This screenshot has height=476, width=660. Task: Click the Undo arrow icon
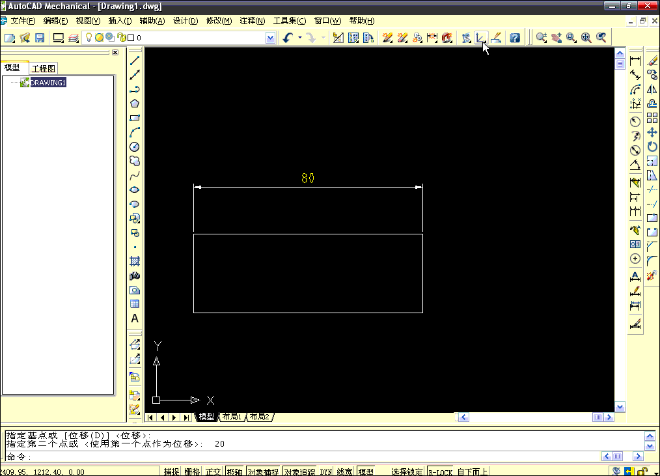[x=288, y=38]
